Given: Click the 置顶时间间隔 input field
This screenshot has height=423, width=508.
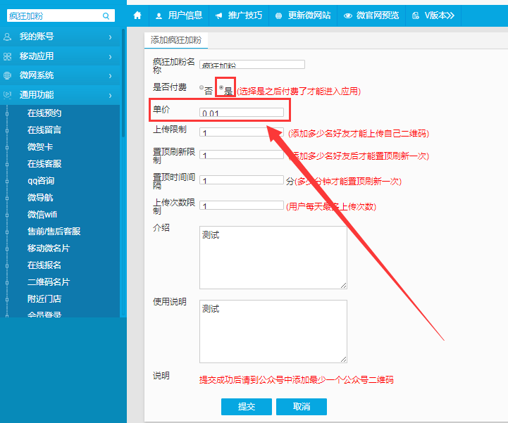Looking at the screenshot, I should coord(242,180).
